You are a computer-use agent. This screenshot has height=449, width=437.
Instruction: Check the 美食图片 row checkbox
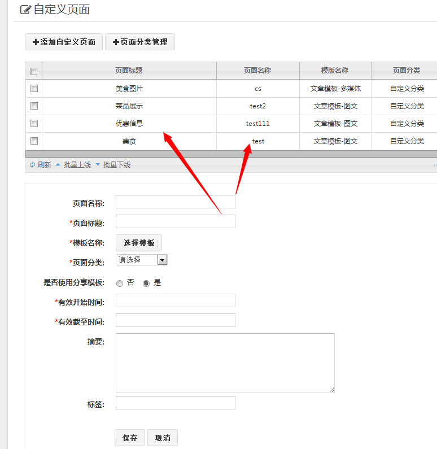pos(34,89)
